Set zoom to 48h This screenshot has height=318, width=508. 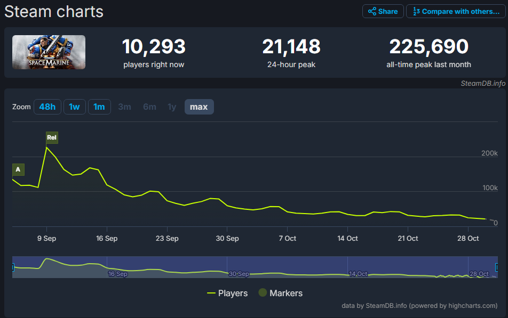pyautogui.click(x=47, y=107)
